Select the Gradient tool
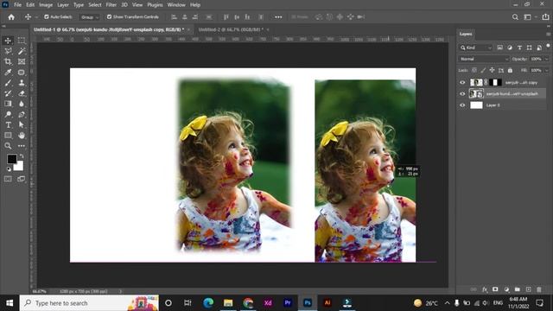This screenshot has width=553, height=311. pos(8,104)
